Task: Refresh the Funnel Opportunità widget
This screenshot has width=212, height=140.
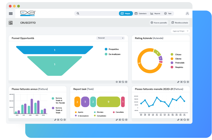Action: point(123,82)
